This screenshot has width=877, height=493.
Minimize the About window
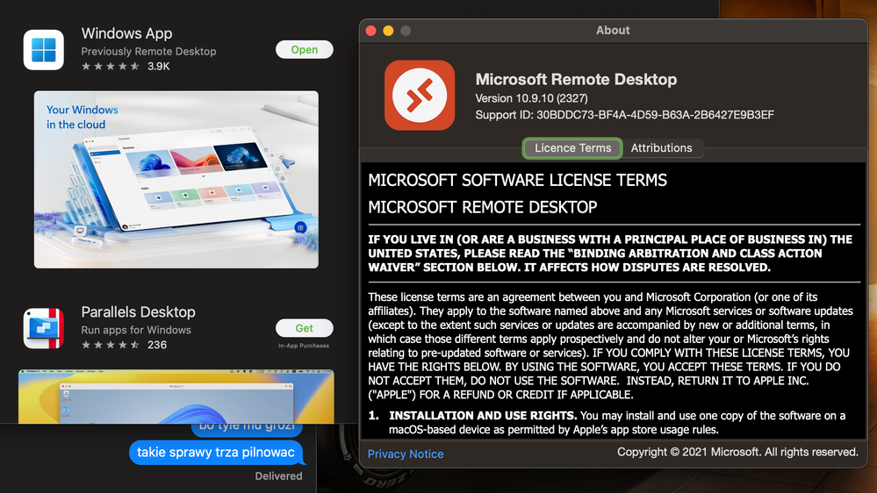point(388,31)
